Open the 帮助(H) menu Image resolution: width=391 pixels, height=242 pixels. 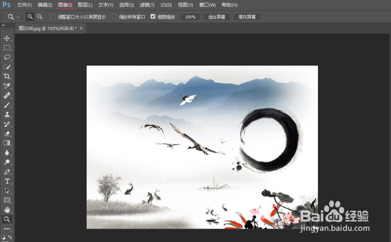point(230,5)
